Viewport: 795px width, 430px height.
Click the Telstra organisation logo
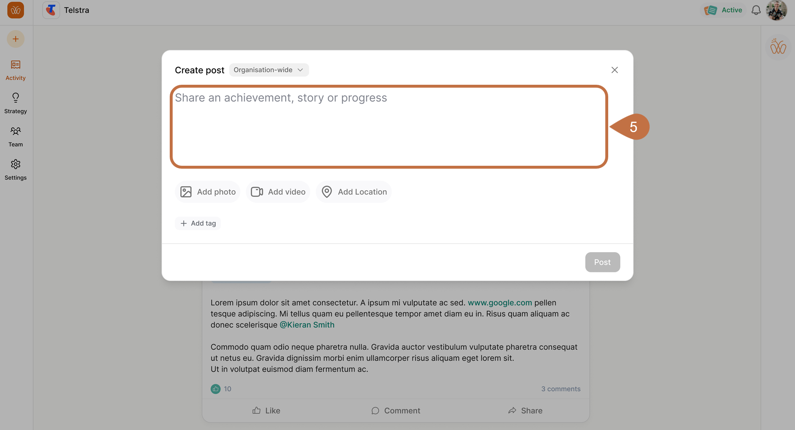coord(51,10)
